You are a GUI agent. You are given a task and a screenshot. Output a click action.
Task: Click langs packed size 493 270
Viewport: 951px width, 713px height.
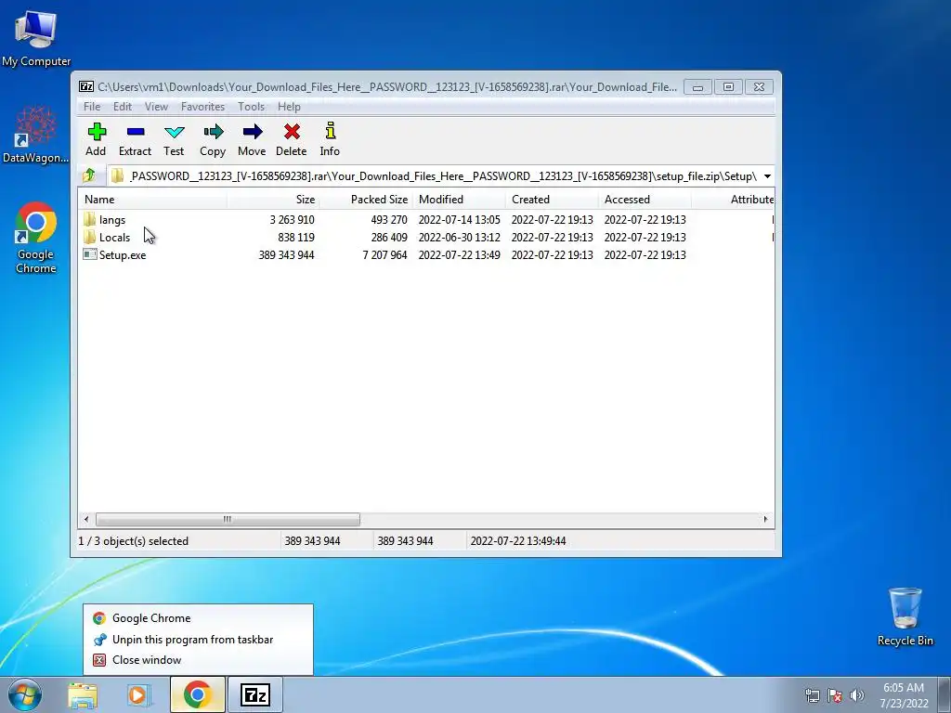tap(389, 220)
